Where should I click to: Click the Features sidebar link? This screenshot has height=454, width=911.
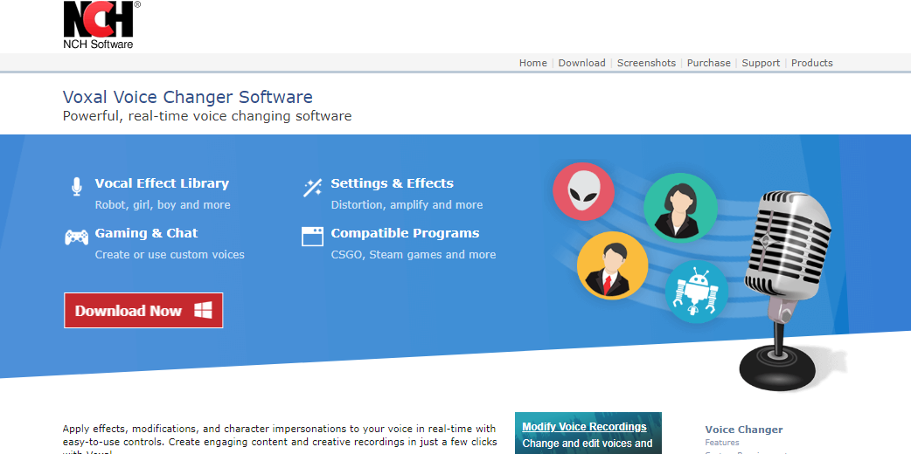tap(722, 443)
